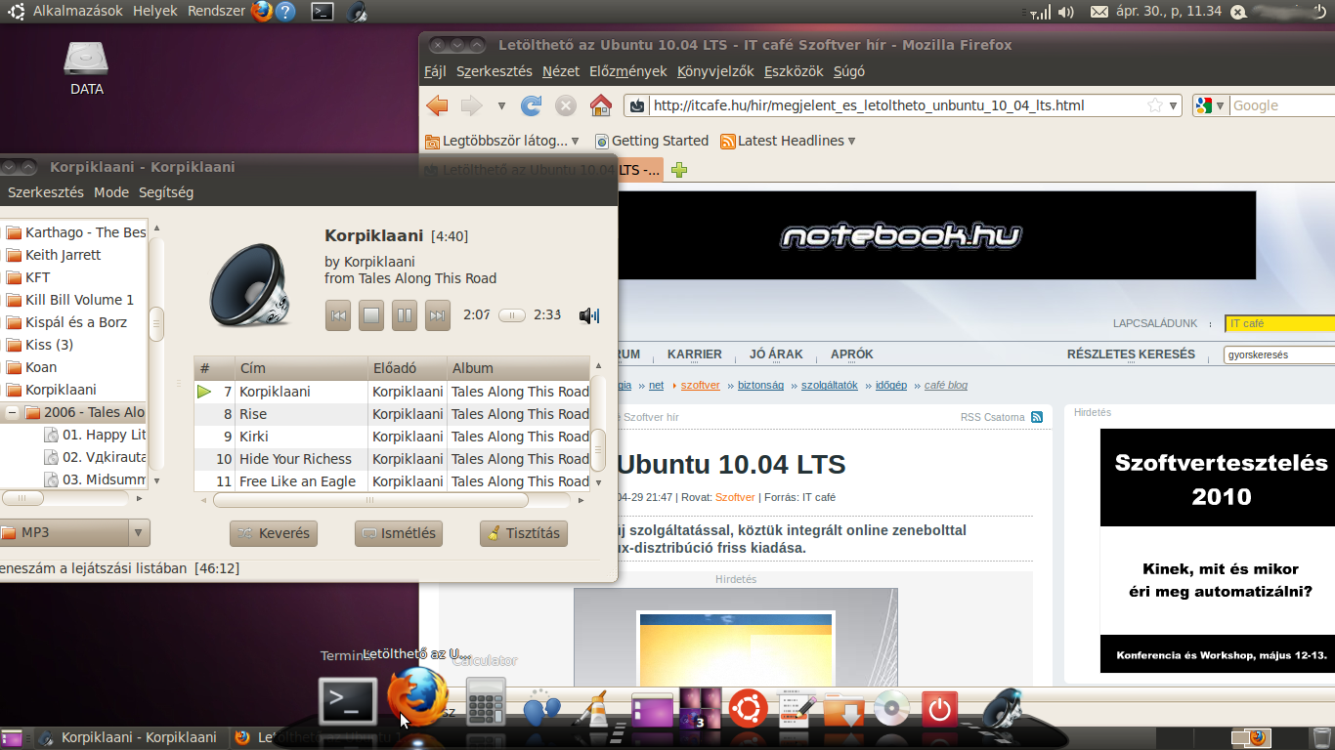This screenshot has height=750, width=1335.
Task: Toggle Ismétlés repeat button
Action: tap(398, 533)
